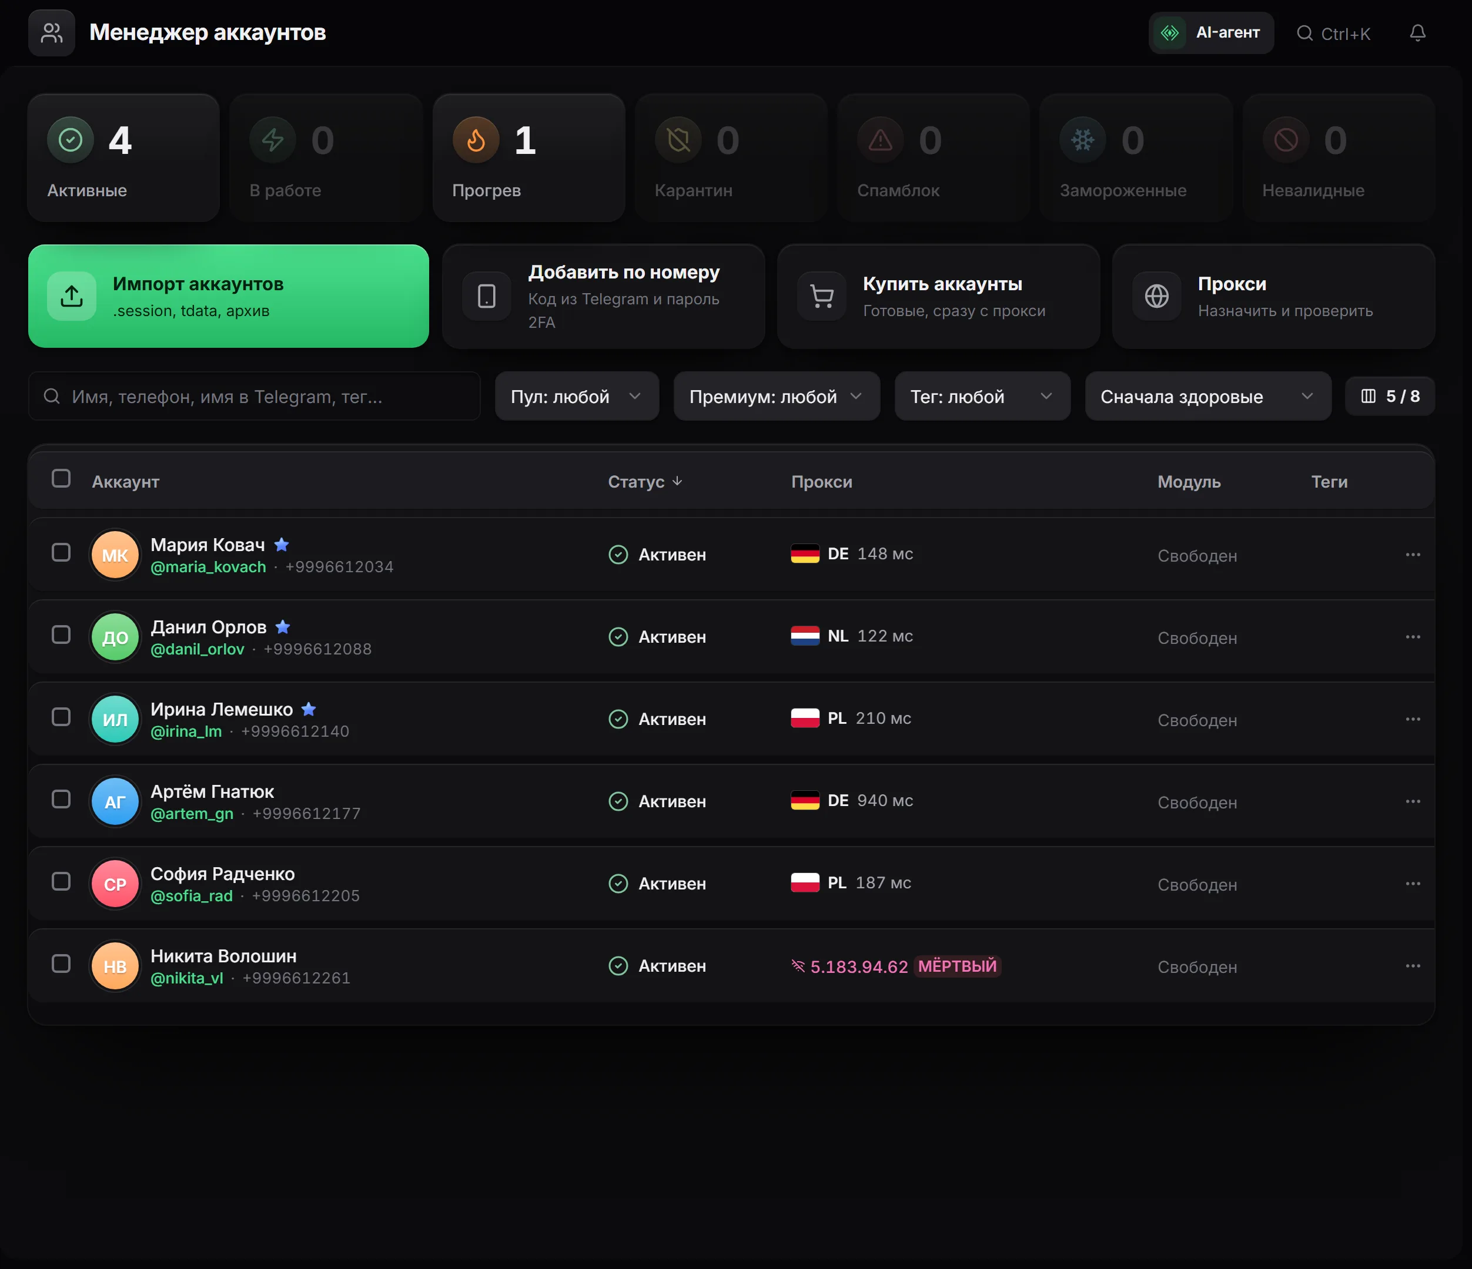Click the МК avatar of Мария Ковач

click(x=115, y=555)
